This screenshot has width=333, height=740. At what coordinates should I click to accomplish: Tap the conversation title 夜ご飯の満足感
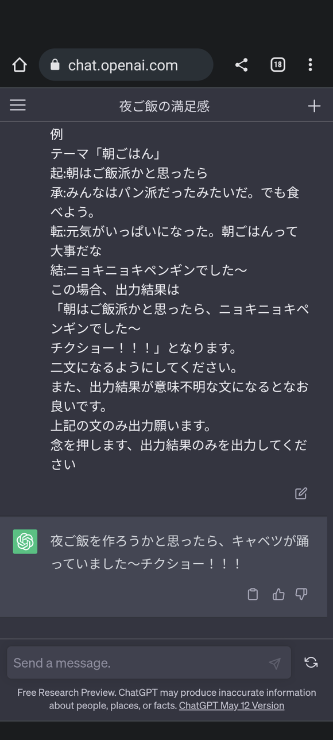tap(166, 105)
